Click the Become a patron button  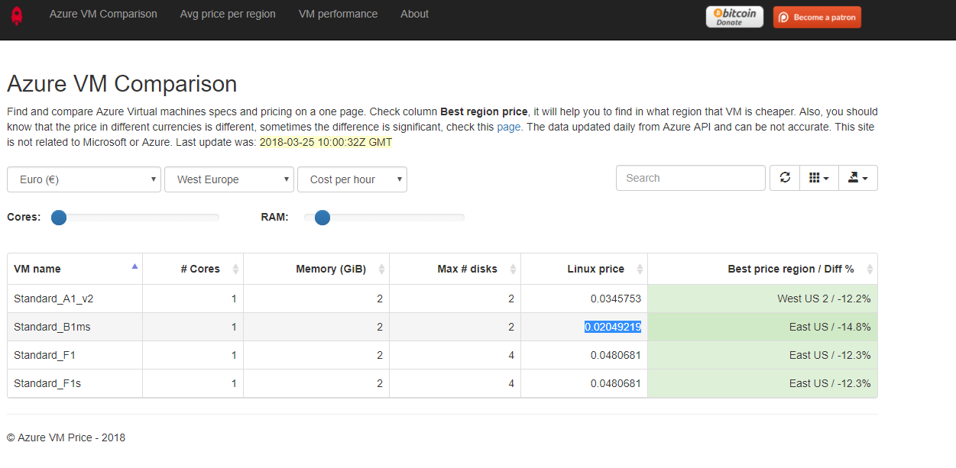(x=817, y=17)
